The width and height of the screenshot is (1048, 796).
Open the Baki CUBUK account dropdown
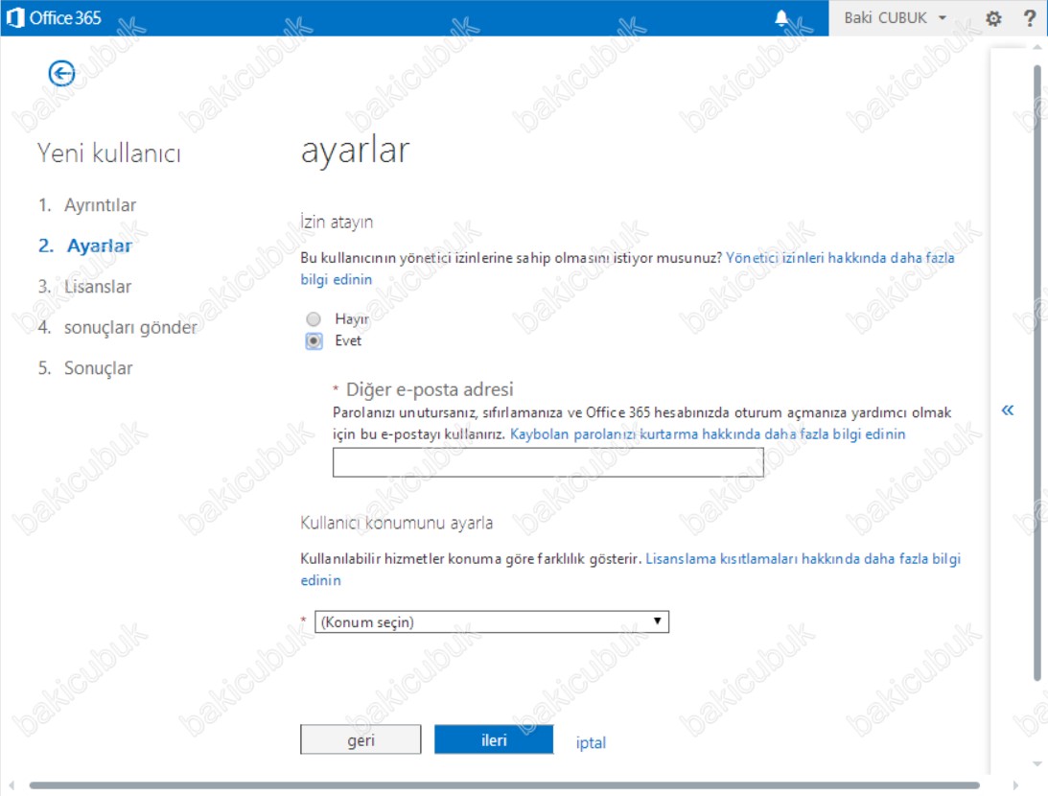[x=895, y=18]
